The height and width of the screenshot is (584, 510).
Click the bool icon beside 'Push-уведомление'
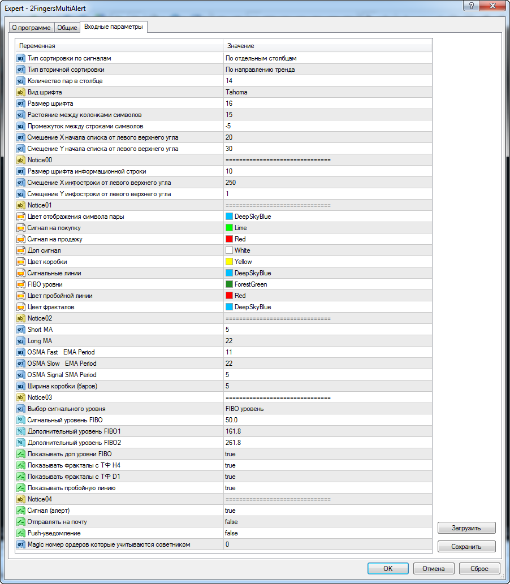[x=20, y=533]
